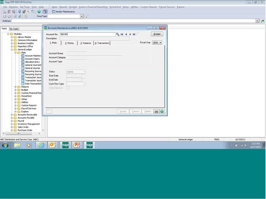The height and width of the screenshot is (199, 266).
Task: Click the Find Task input field
Action: [64, 16]
